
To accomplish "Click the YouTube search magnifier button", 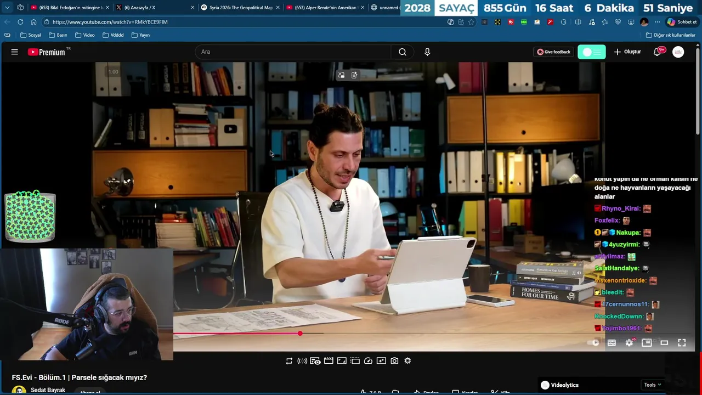I will click(x=403, y=52).
